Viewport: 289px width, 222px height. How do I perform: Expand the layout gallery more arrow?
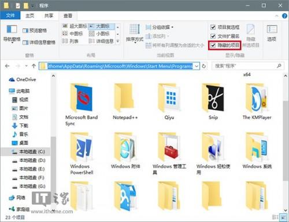(117, 41)
